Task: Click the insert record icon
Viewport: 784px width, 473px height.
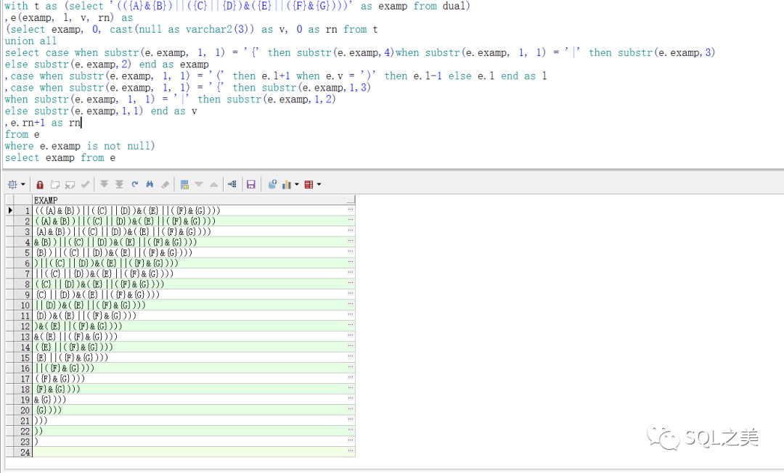Action: tap(55, 184)
